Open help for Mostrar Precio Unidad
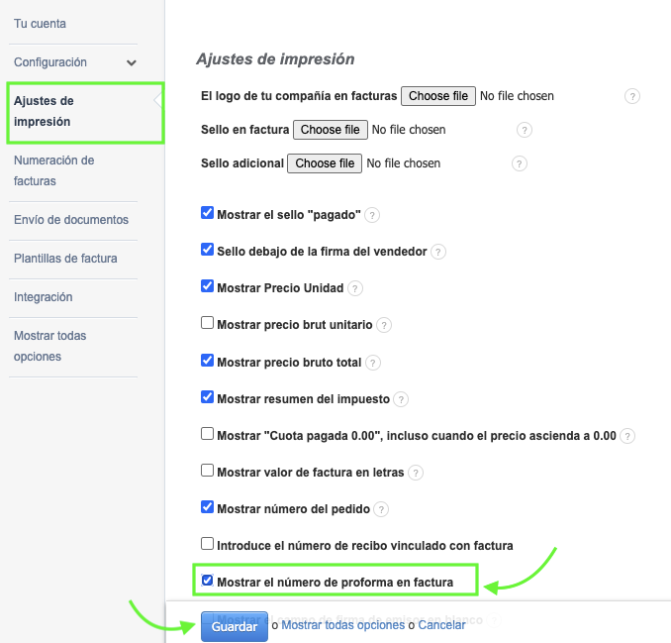Screen dimensions: 671x643 click(x=355, y=288)
